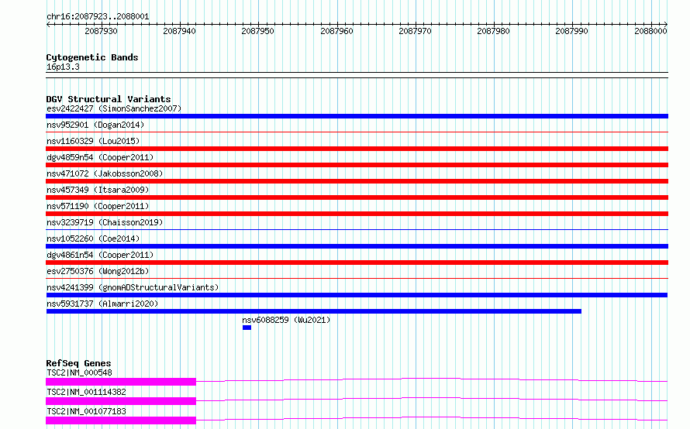Image resolution: width=690 pixels, height=429 pixels.
Task: Open variant label nsv1052260 (Coe2014)
Action: coord(93,239)
